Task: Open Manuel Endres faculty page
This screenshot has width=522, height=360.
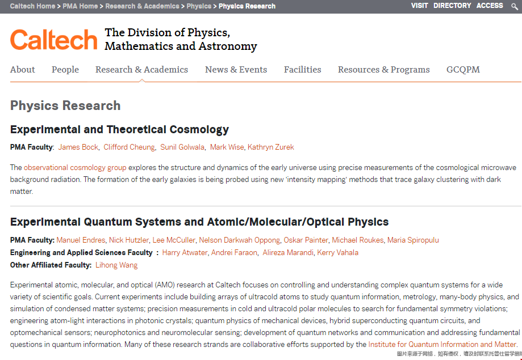Action: point(81,240)
